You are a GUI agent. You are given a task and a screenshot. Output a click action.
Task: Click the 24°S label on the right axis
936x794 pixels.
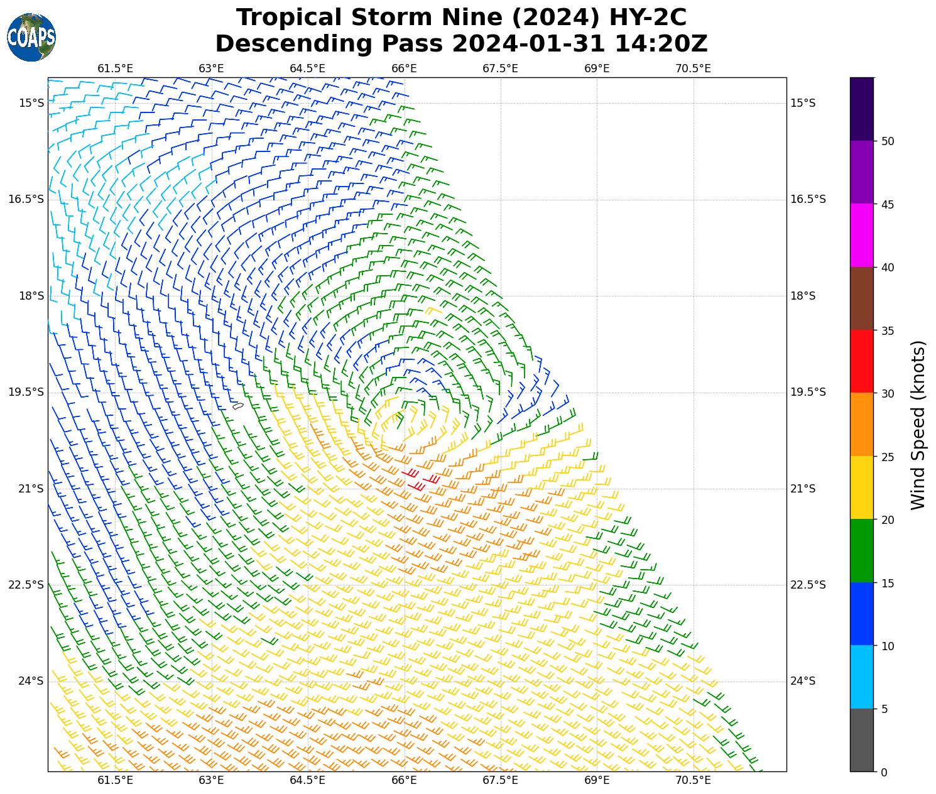pyautogui.click(x=802, y=681)
